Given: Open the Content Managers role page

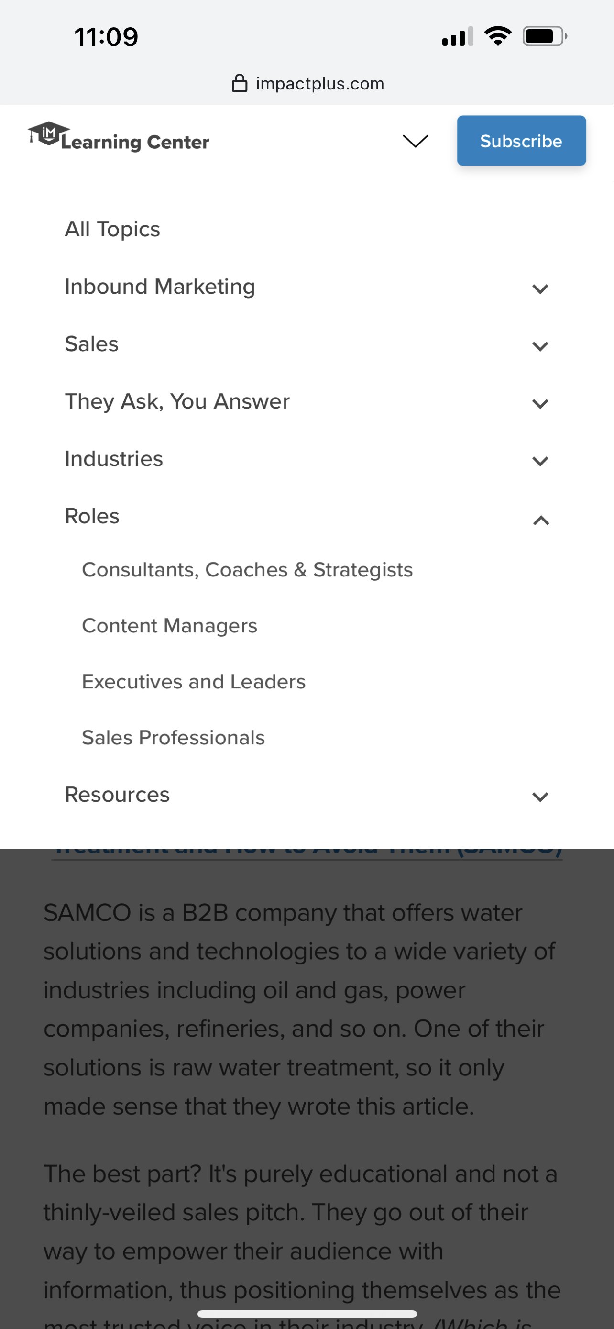Looking at the screenshot, I should pos(170,626).
